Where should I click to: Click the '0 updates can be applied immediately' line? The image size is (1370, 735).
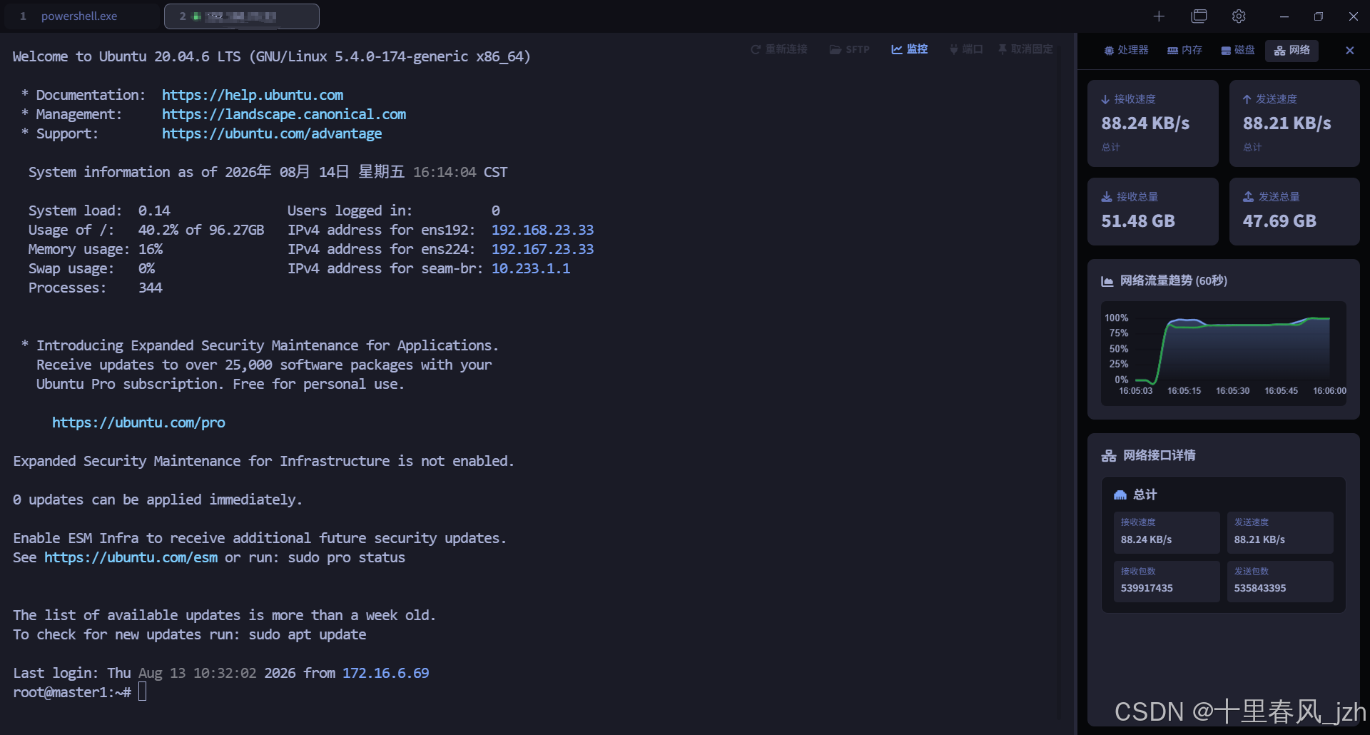tap(158, 500)
